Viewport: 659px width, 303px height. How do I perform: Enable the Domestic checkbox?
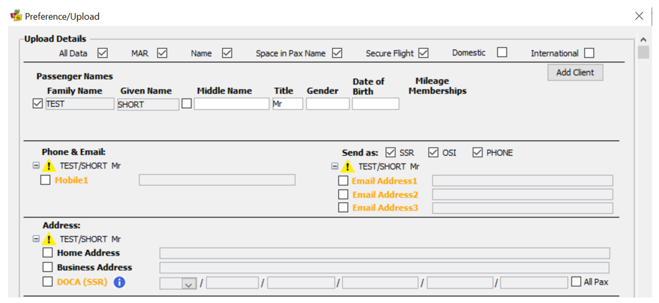click(502, 53)
